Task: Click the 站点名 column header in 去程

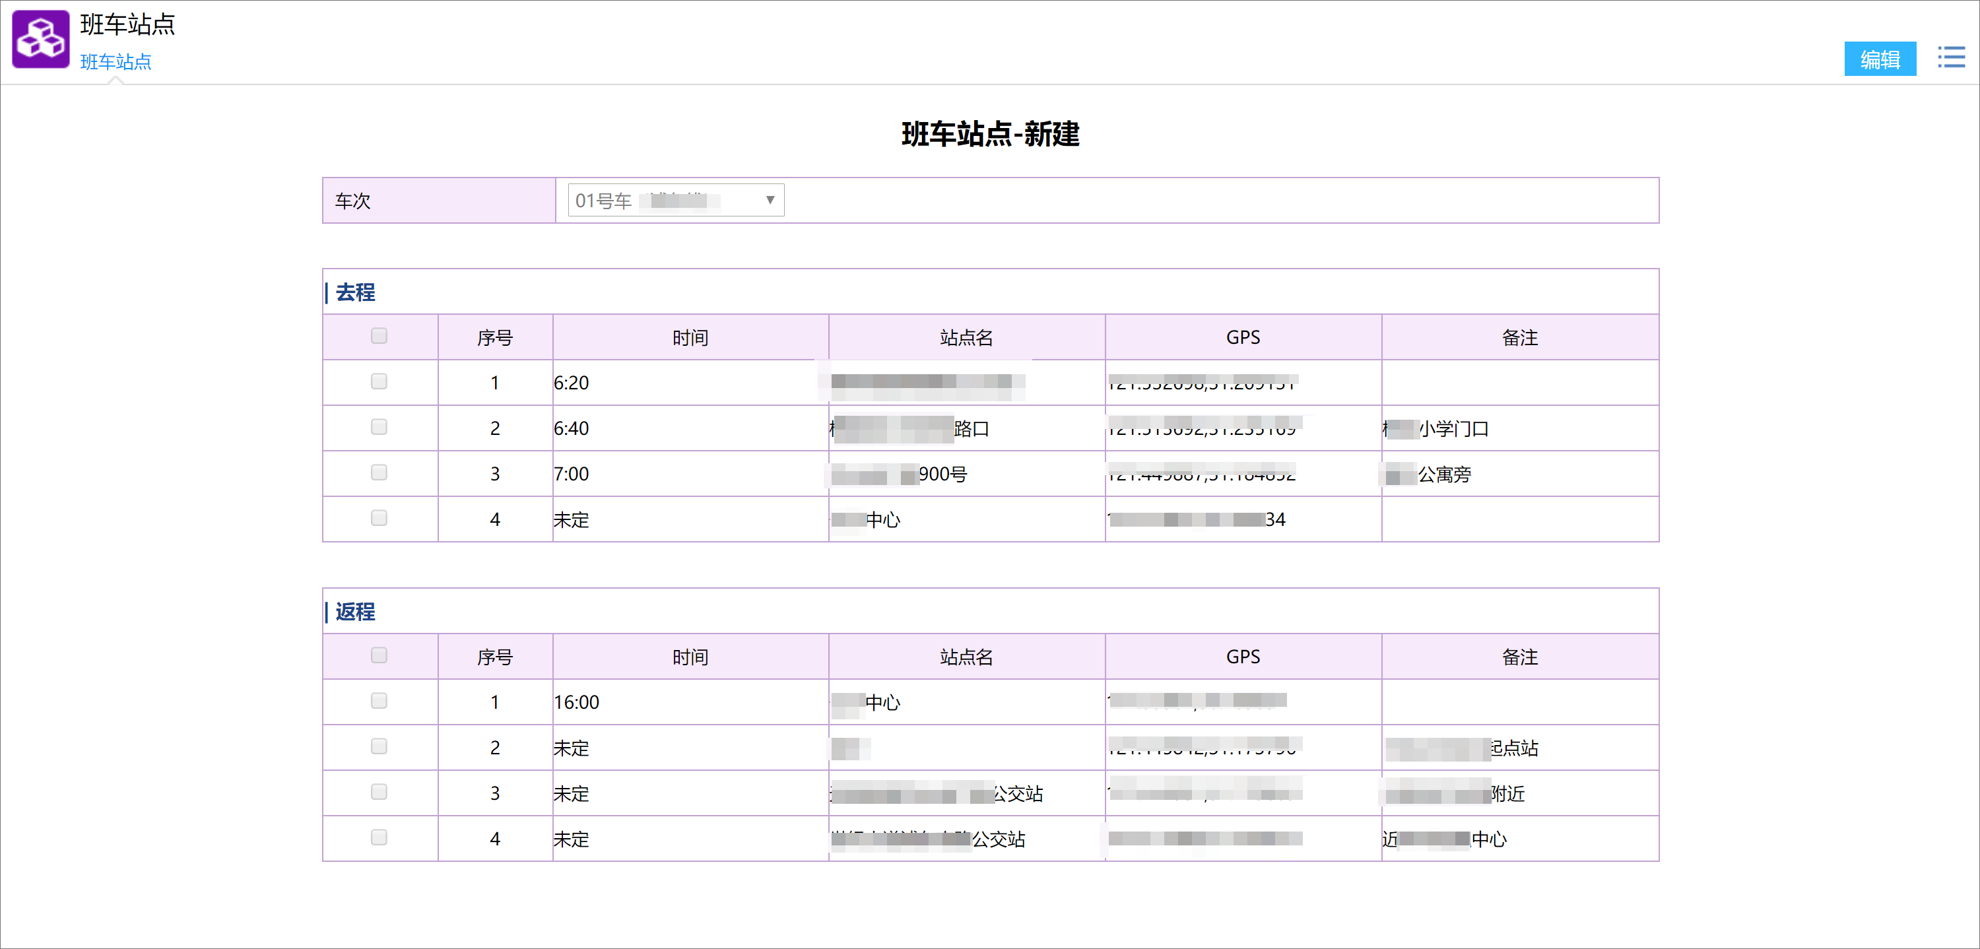Action: 966,337
